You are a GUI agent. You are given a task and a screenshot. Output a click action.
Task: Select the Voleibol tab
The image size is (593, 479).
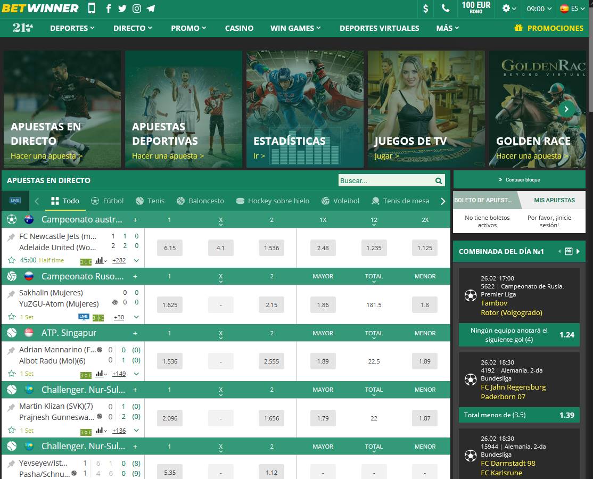pyautogui.click(x=340, y=201)
